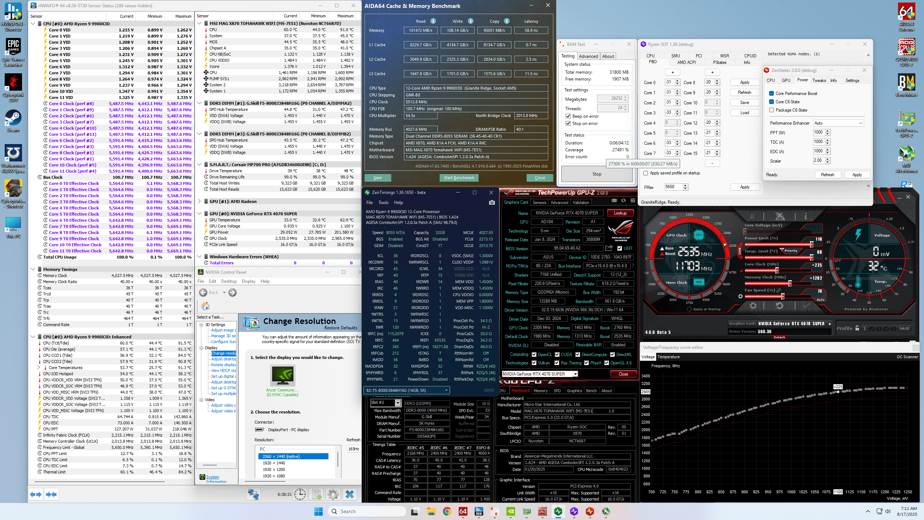The image size is (924, 520).
Task: Stop the running RAM Test
Action: (x=597, y=174)
